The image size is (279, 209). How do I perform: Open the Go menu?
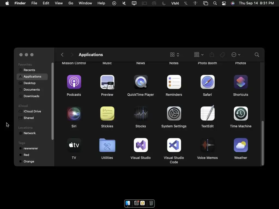[x=71, y=3]
